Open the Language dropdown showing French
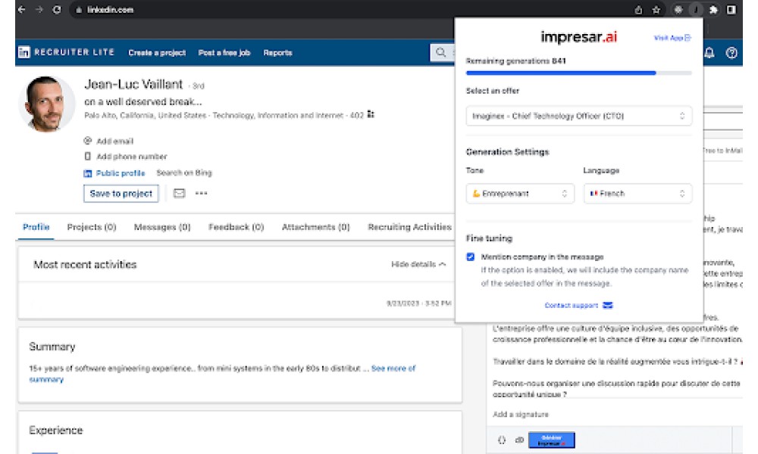Screen dimensions: 758x454 637,194
